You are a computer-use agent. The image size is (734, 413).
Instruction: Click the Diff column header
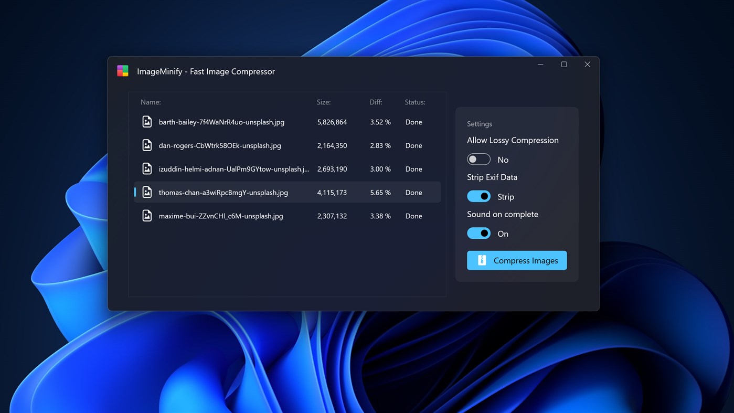[x=373, y=102]
